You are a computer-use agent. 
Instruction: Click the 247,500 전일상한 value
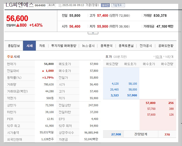93,105
